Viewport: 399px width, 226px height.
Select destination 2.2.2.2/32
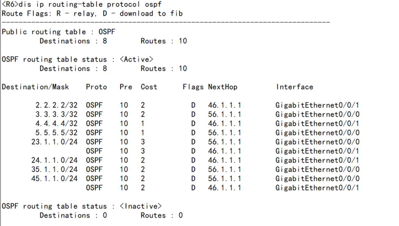(56, 106)
